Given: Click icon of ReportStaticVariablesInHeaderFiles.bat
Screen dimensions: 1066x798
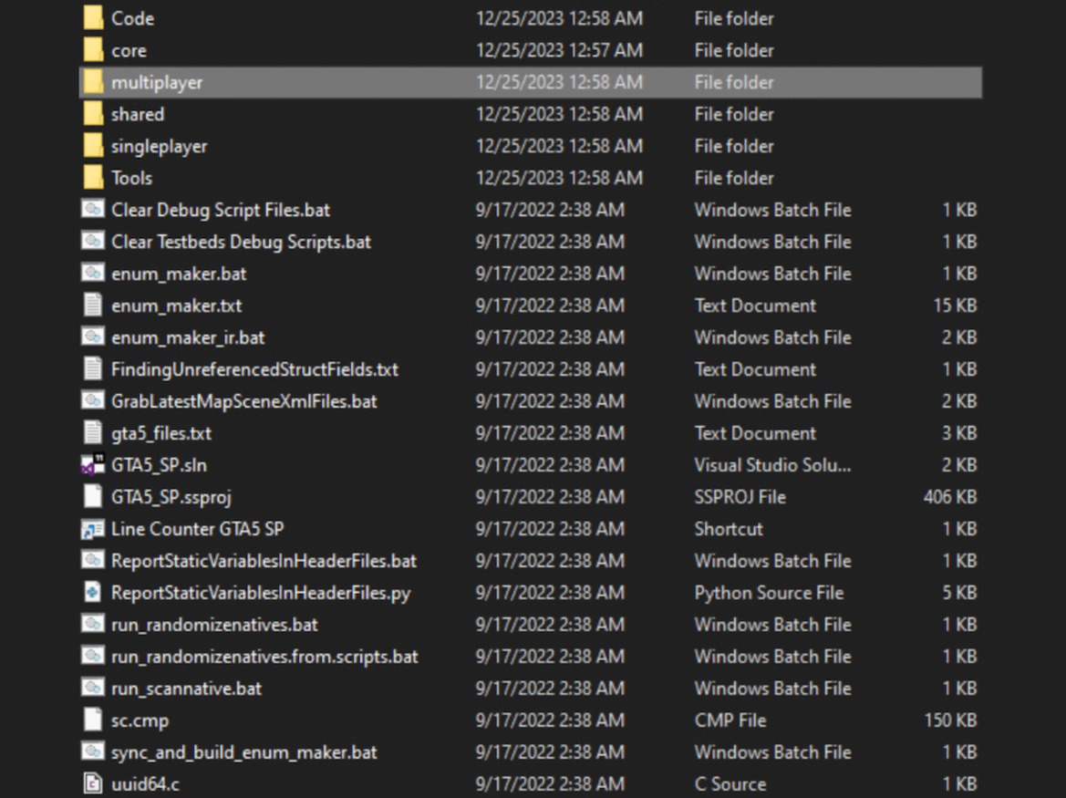Looking at the screenshot, I should tap(92, 561).
